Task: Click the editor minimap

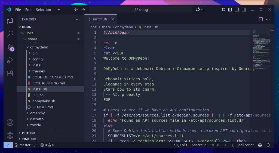Action: tap(261, 50)
